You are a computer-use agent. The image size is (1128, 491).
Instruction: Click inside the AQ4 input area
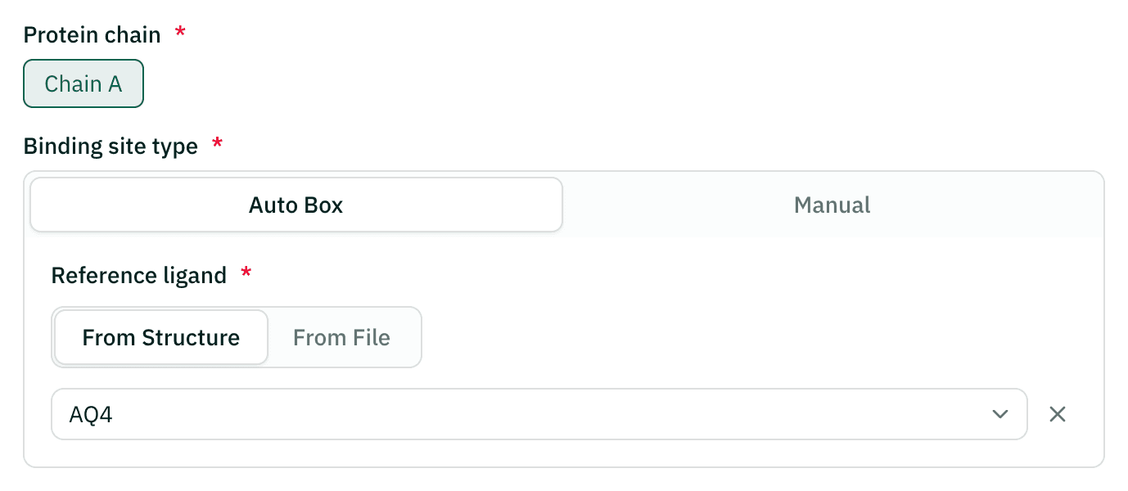coord(524,414)
